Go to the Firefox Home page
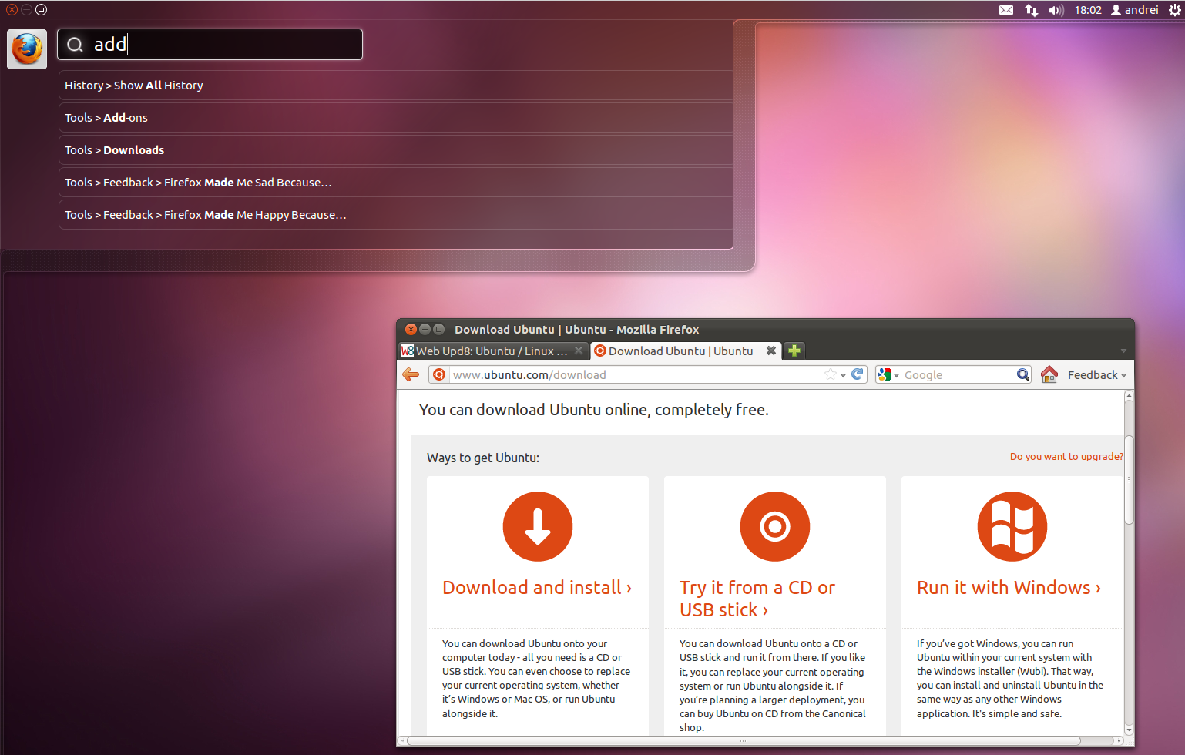The height and width of the screenshot is (755, 1185). coord(1049,374)
